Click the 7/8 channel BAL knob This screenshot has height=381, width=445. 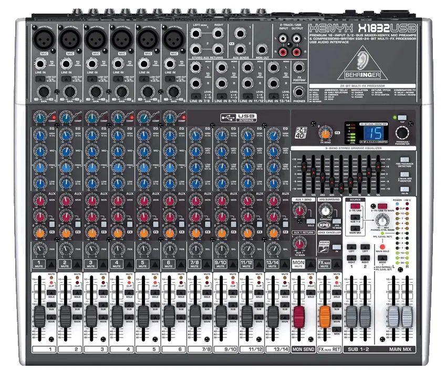[196, 249]
